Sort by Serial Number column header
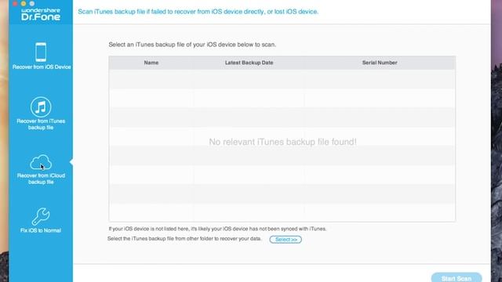The image size is (502, 282). point(380,63)
